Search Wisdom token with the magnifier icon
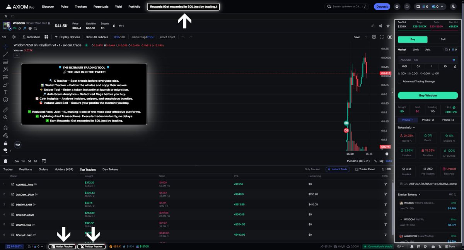 (x=35, y=28)
